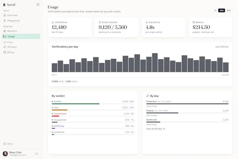Open Billing via its wallet icon
The height and width of the screenshot is (159, 238).
click(5, 52)
